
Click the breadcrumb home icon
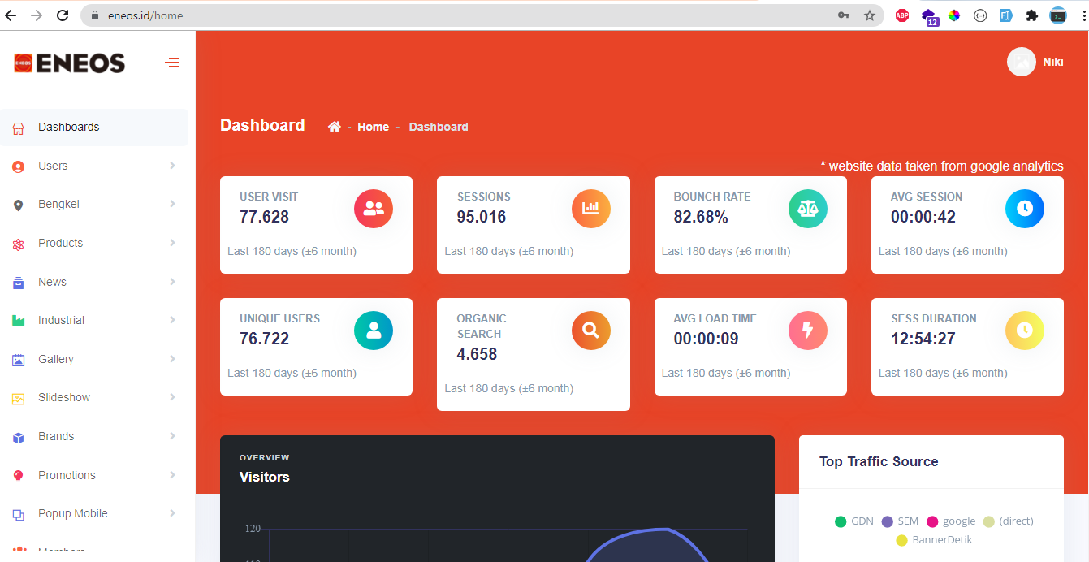point(334,127)
